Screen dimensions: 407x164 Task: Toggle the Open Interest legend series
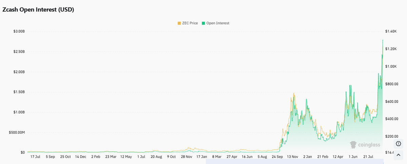(215, 23)
